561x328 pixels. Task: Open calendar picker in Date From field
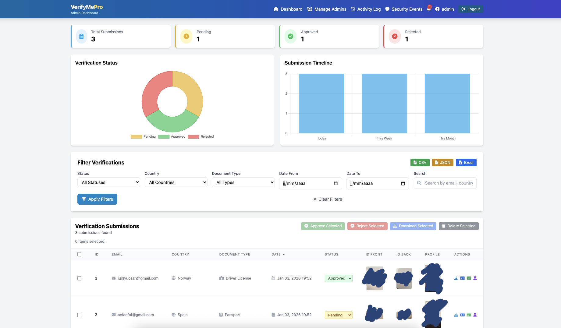pyautogui.click(x=336, y=183)
